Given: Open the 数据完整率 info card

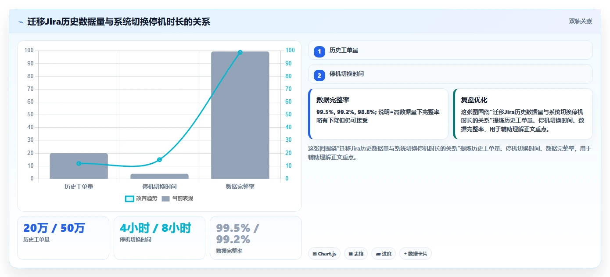Looking at the screenshot, I should click(378, 114).
